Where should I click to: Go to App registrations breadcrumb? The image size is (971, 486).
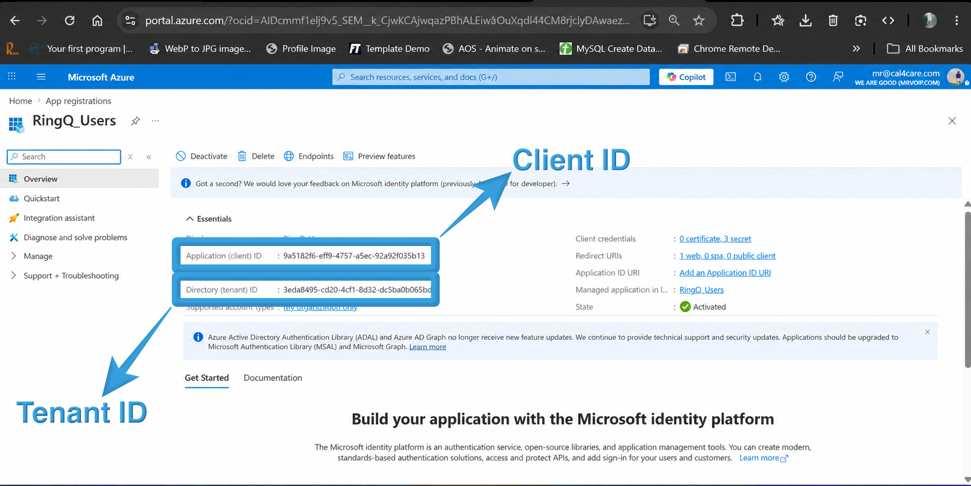coord(78,101)
